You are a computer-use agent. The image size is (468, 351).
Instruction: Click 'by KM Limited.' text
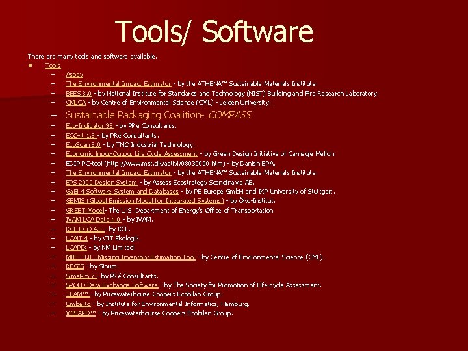point(114,247)
